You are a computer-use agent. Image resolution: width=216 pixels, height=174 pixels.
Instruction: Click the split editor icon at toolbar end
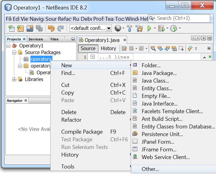pyautogui.click(x=209, y=48)
